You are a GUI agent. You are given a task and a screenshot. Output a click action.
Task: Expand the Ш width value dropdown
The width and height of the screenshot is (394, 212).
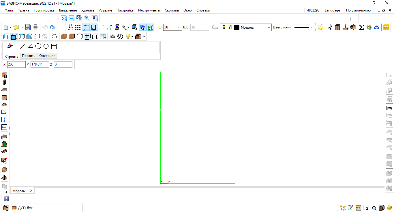[179, 28]
